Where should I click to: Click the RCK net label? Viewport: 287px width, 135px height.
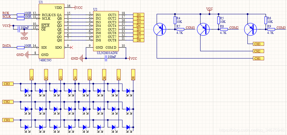click(x=6, y=13)
